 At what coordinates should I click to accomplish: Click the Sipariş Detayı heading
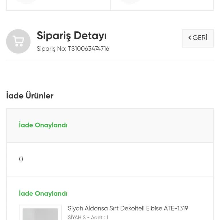(72, 36)
